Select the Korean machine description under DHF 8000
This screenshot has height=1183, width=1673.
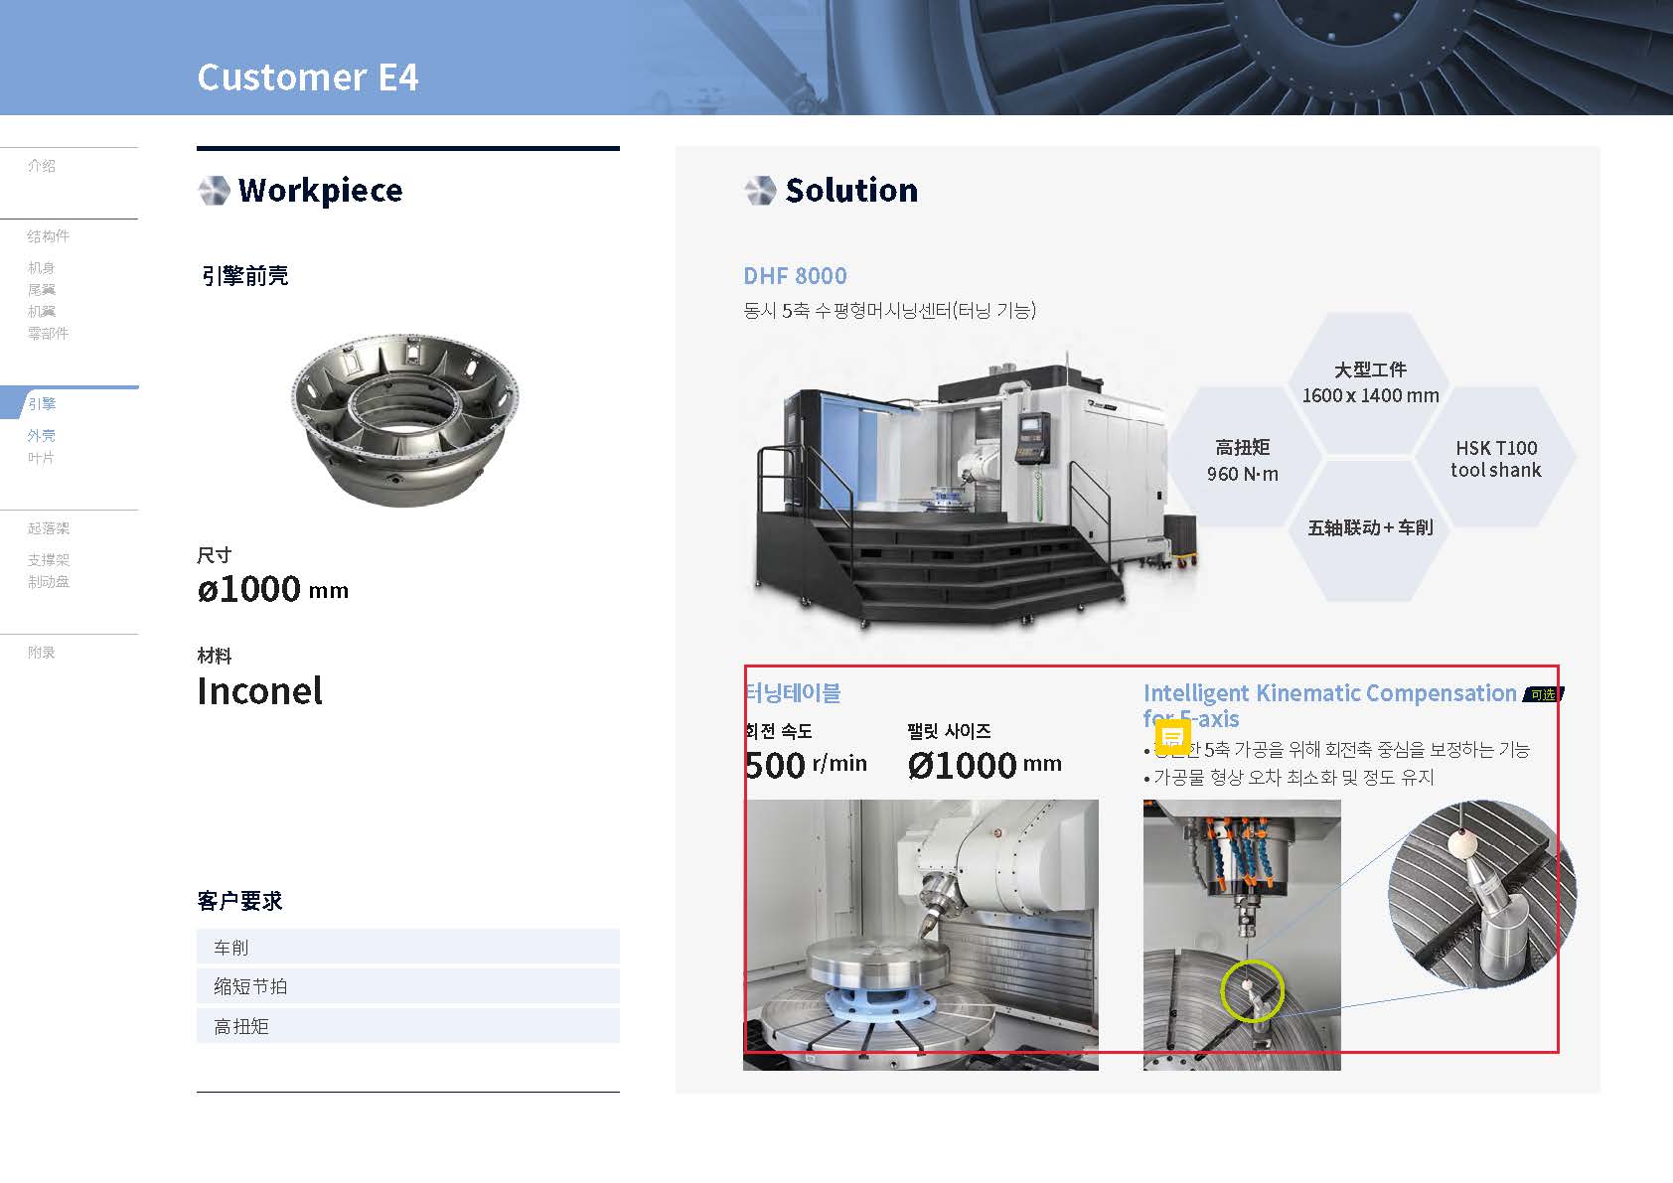pos(889,311)
